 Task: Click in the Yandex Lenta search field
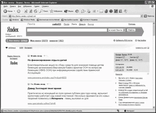pyautogui.click(x=67, y=30)
